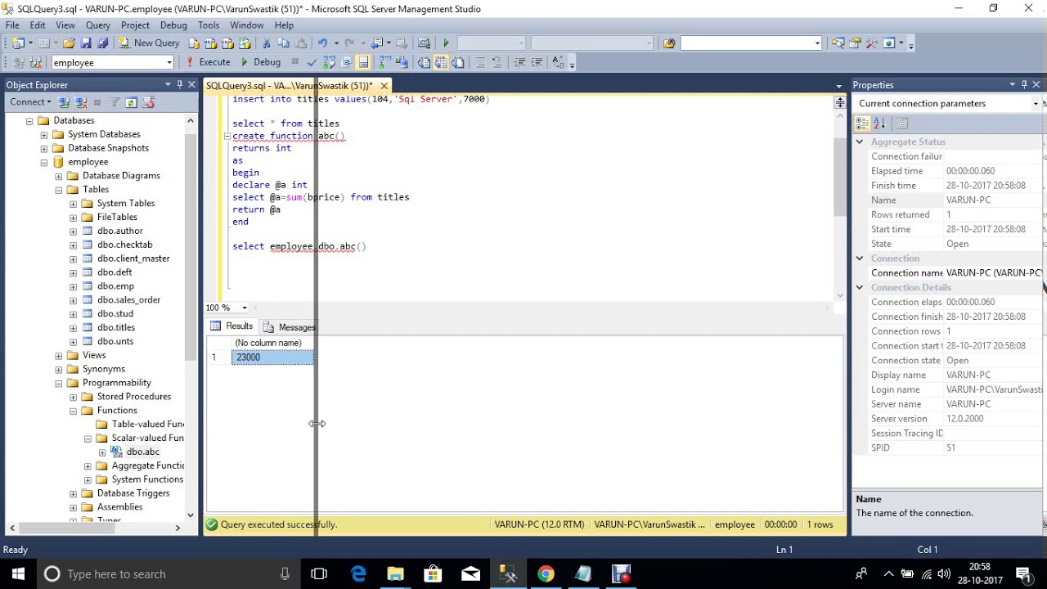Toggle the IntelliSense Enabled icon
Screen dimensions: 1047x589
click(363, 62)
